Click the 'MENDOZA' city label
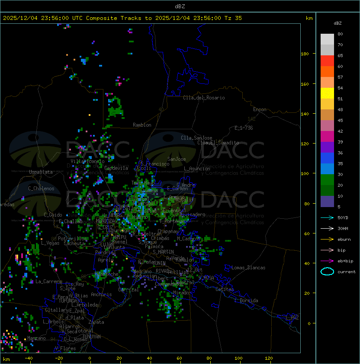Viewport: 360px width, 364px height. (x=105, y=220)
